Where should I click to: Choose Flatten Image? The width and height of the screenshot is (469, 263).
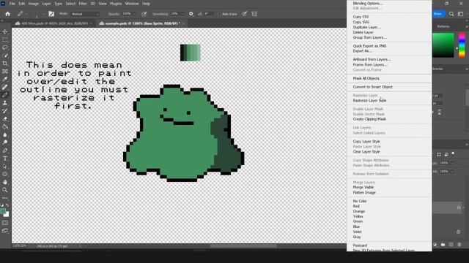pos(364,193)
